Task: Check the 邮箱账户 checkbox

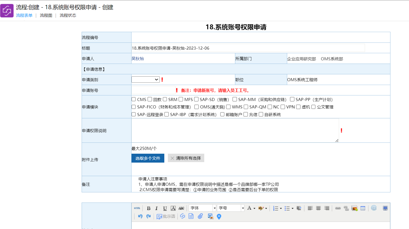Action: (222, 114)
